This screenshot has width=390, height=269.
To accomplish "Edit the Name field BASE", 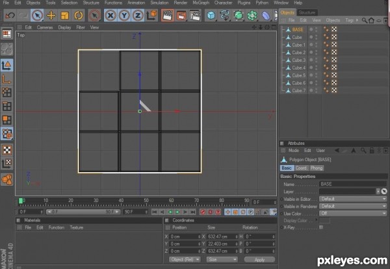I will 353,184.
